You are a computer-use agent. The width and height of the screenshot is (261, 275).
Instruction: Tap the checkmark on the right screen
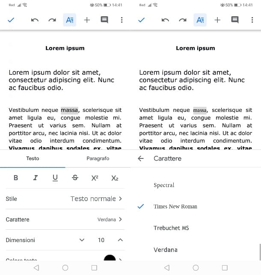point(141,20)
